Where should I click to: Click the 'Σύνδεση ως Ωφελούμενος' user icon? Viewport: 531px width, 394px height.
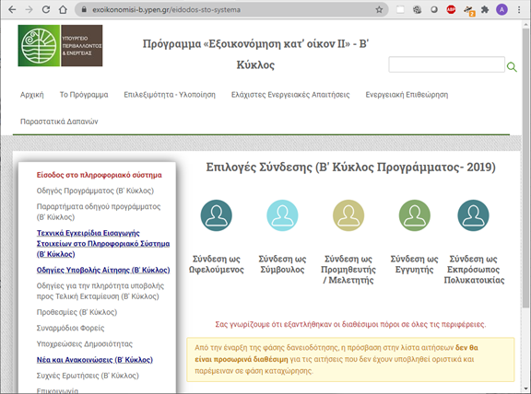[x=216, y=215]
